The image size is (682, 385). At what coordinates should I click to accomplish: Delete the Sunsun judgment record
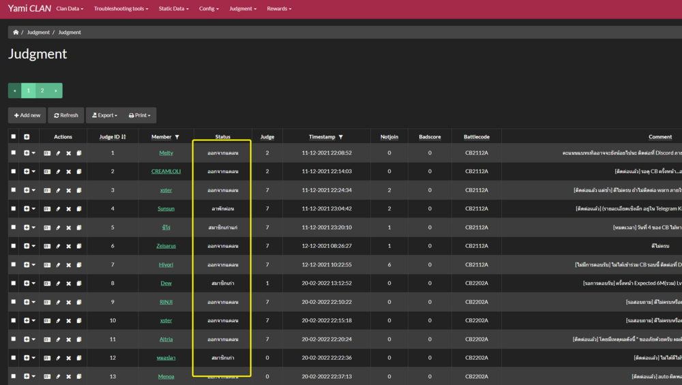click(x=68, y=209)
